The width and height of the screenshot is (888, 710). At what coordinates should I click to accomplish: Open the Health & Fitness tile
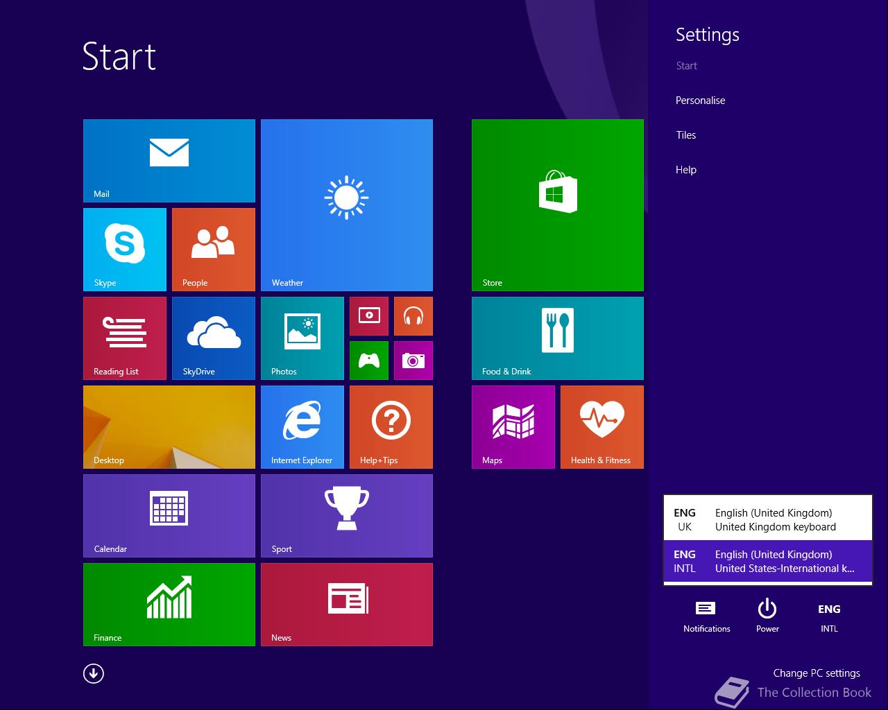pos(602,427)
